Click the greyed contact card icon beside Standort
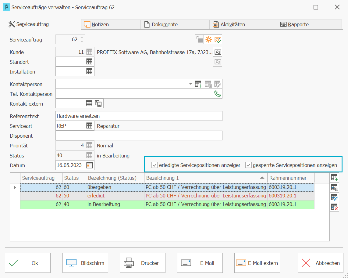The width and height of the screenshot is (348, 278). (218, 62)
